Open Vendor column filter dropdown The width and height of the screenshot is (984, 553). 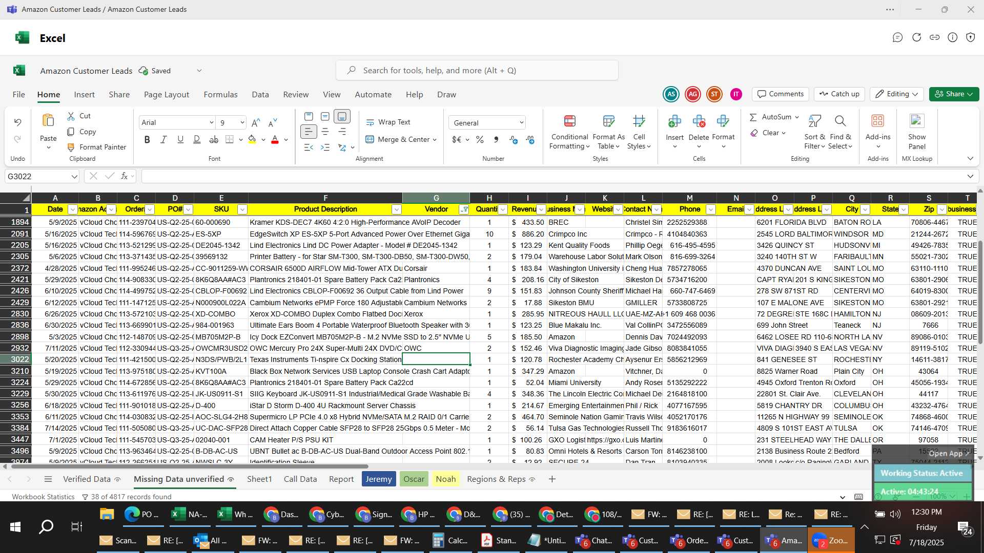[464, 209]
